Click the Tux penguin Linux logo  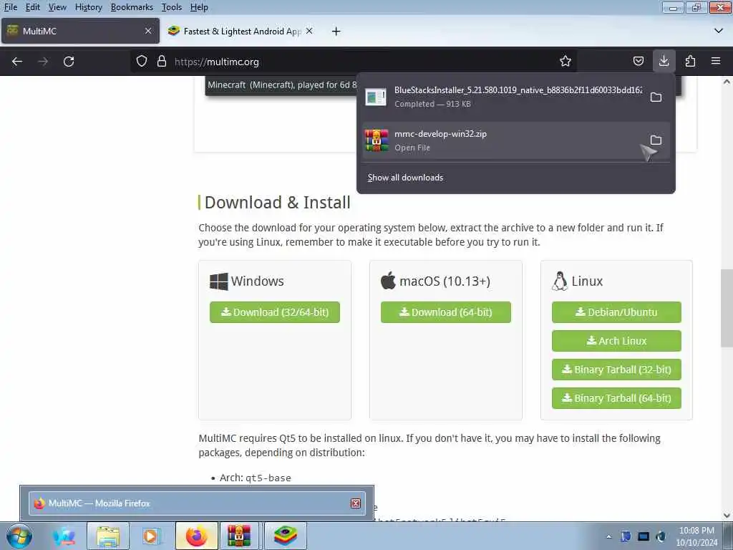[560, 281]
